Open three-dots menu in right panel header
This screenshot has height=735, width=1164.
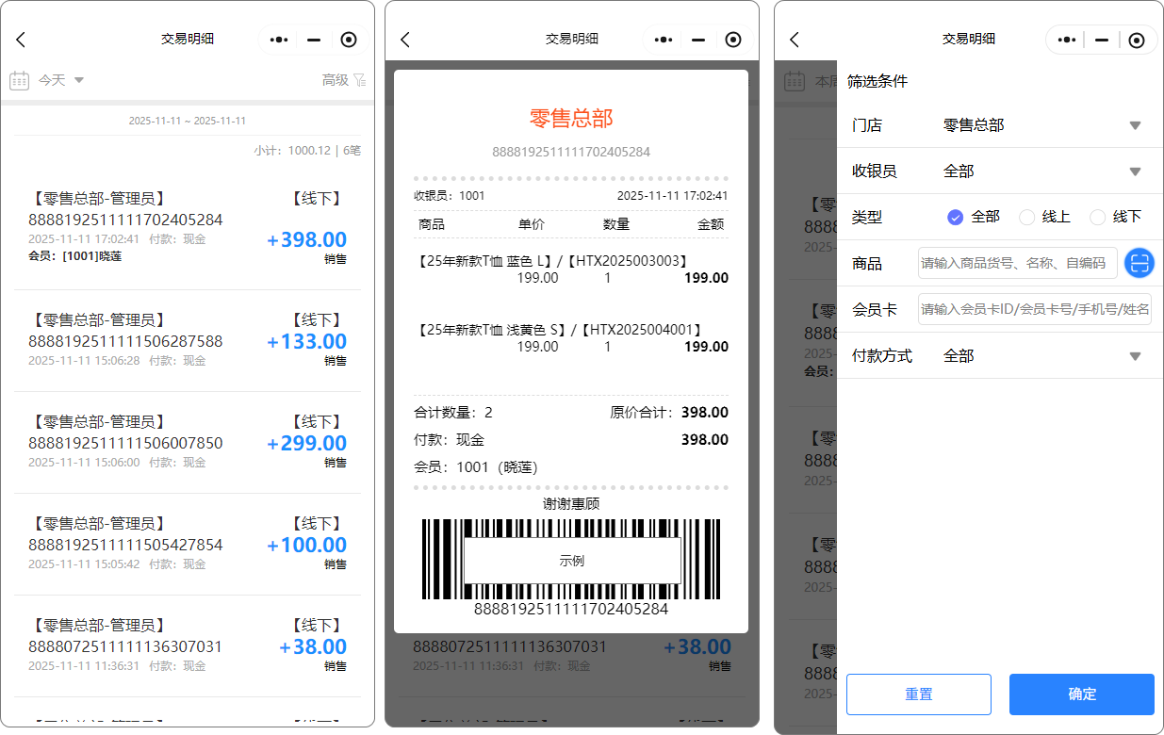point(1067,40)
